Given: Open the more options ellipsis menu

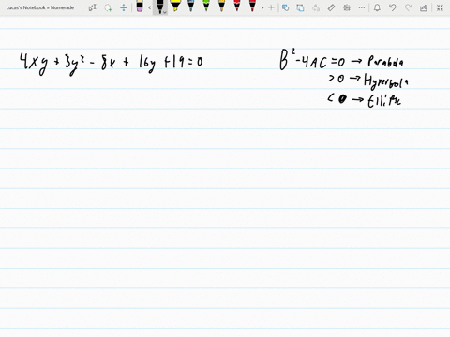Looking at the screenshot, I should [x=362, y=7].
